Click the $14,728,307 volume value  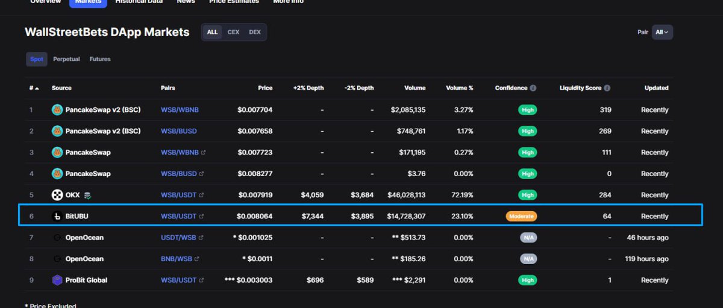point(406,216)
